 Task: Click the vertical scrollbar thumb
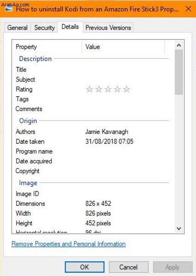point(179,72)
